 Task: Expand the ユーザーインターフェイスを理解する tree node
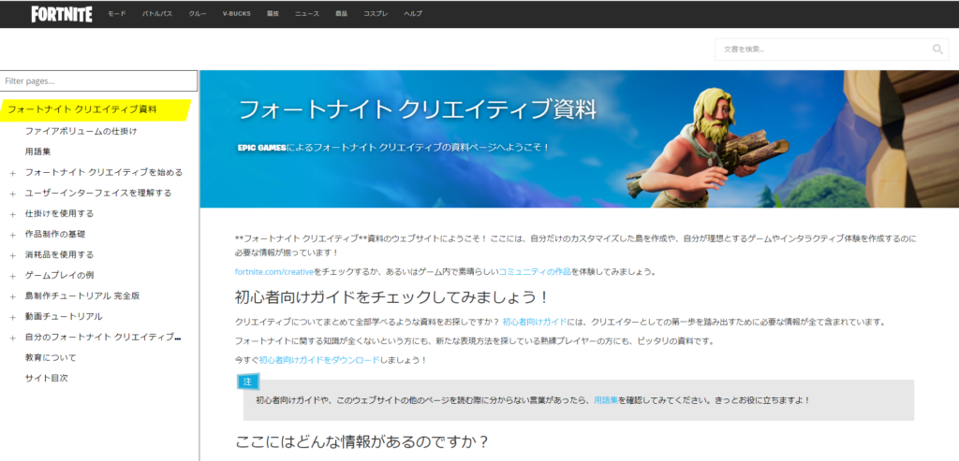tap(12, 194)
